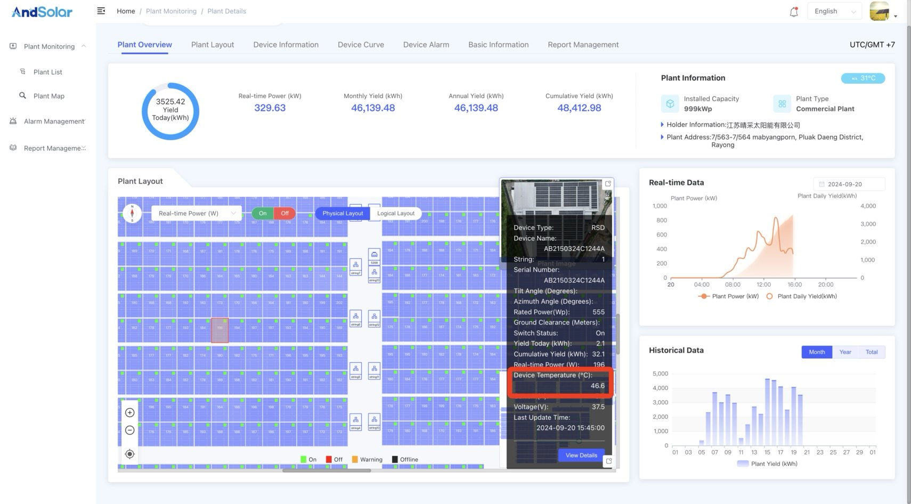911x504 pixels.
Task: Click the Plant Type grid icon
Action: click(782, 103)
